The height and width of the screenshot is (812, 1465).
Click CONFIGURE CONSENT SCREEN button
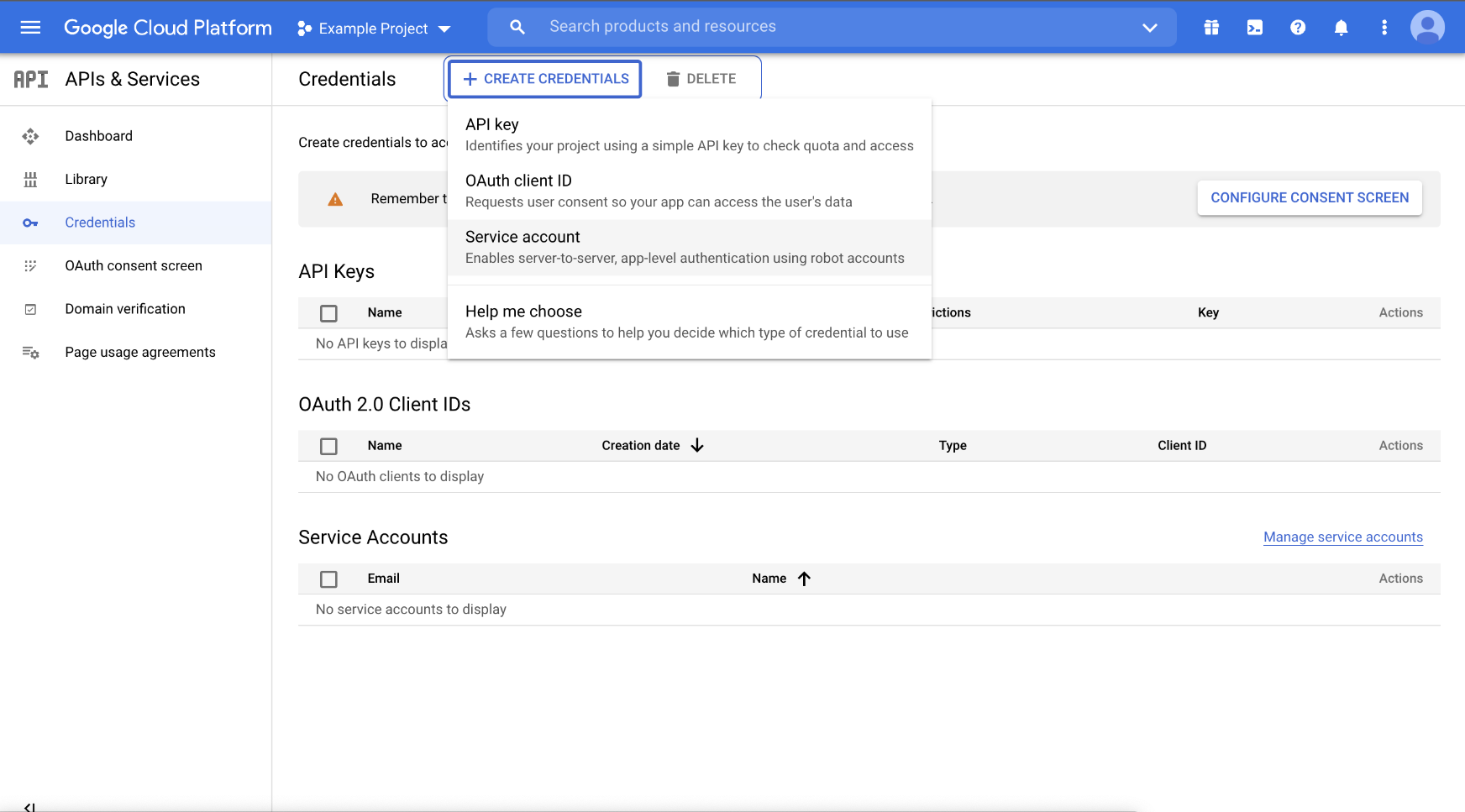(x=1310, y=198)
